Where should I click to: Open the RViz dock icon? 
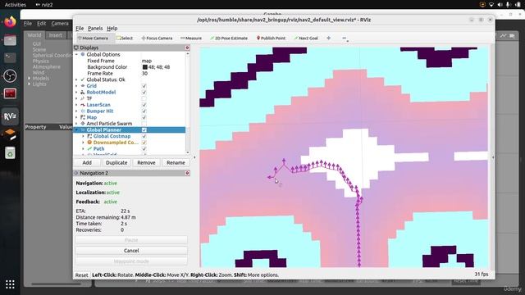(x=10, y=116)
